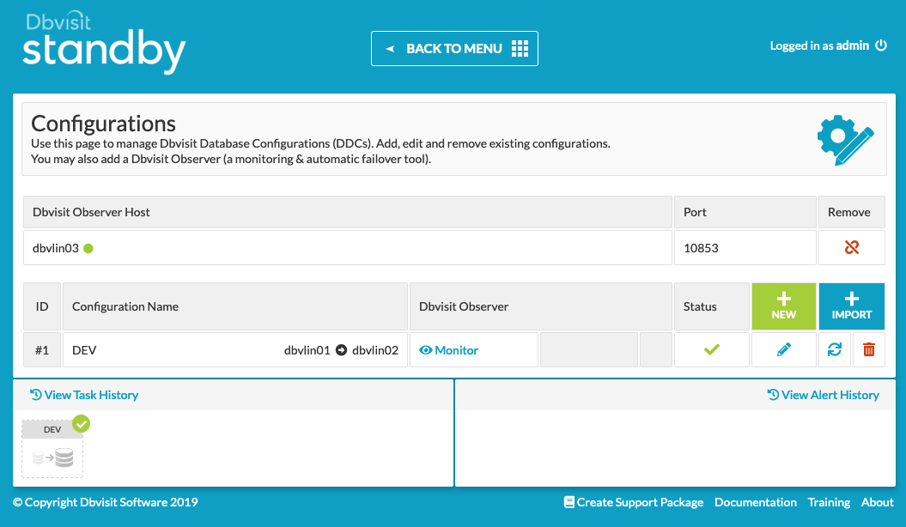Click the Port column header
Viewport: 906px width, 527px height.
(745, 212)
